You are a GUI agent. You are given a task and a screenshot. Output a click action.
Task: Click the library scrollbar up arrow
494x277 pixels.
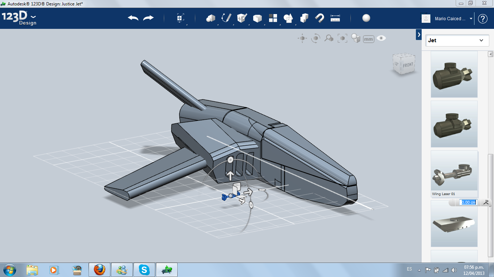[491, 54]
